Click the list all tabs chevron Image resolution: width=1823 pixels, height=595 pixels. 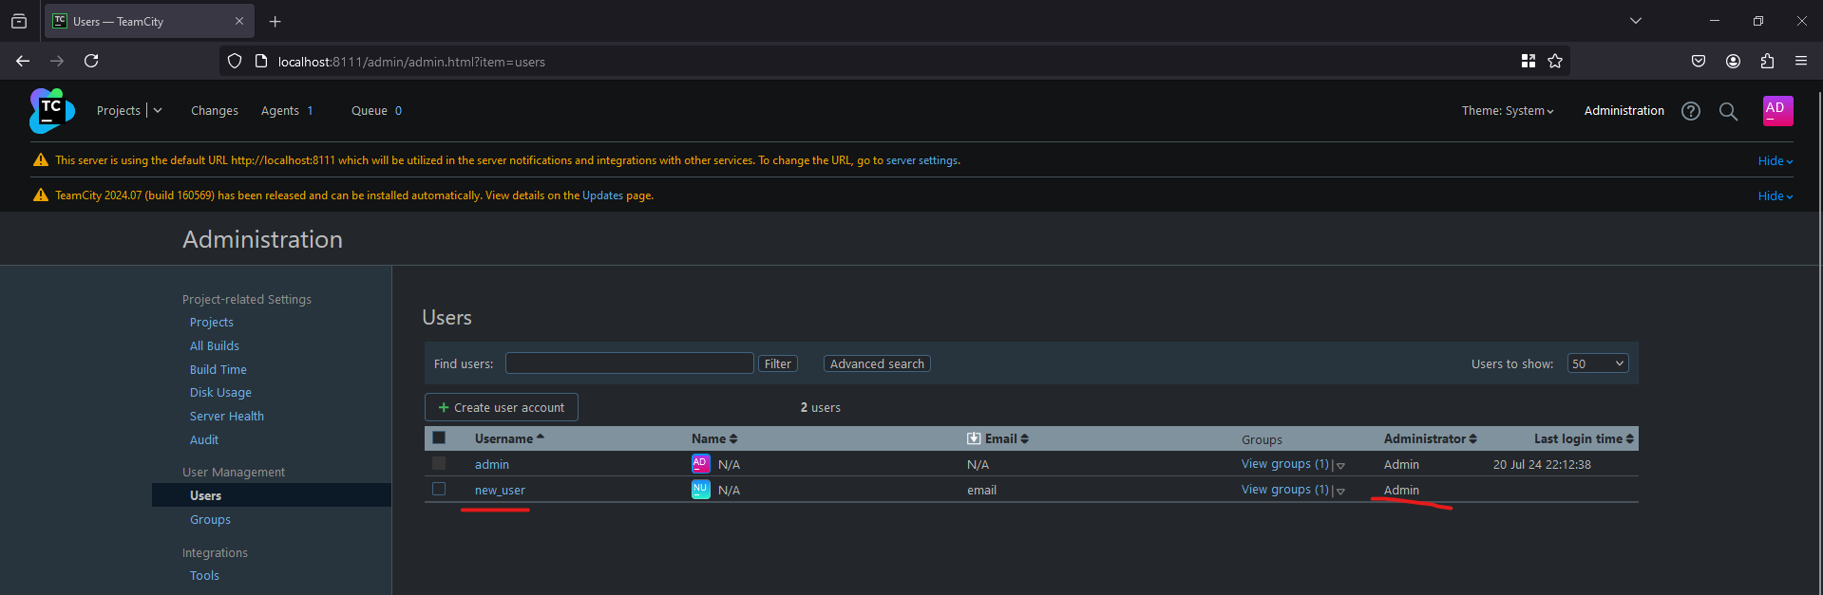(x=1636, y=21)
